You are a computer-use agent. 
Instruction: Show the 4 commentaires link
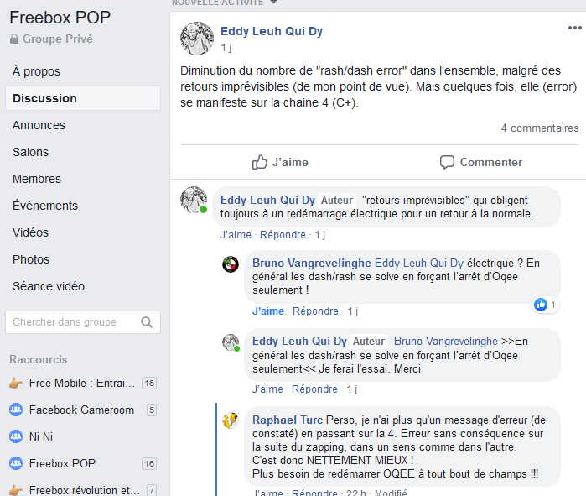pyautogui.click(x=539, y=128)
